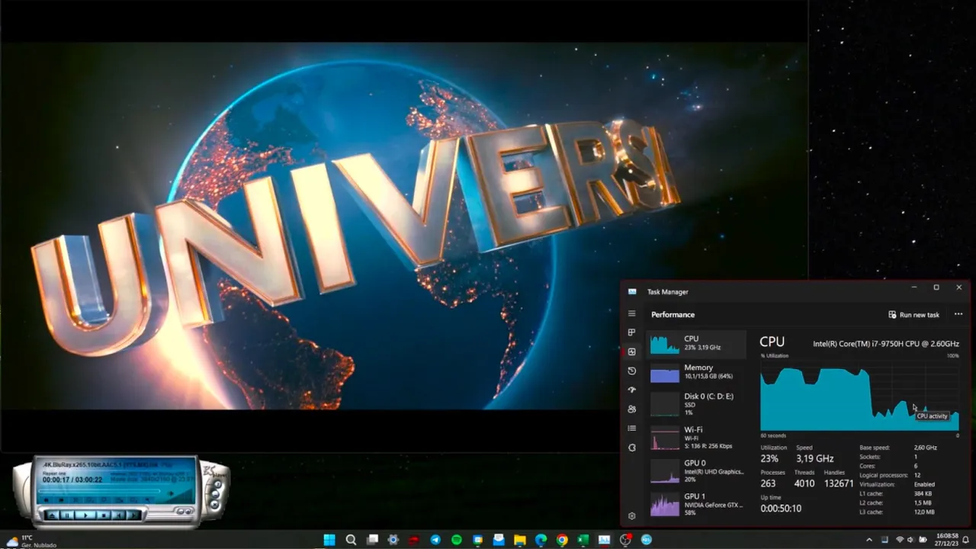Screen dimensions: 976x549
Task: Open taskbar Search
Action: tap(351, 540)
